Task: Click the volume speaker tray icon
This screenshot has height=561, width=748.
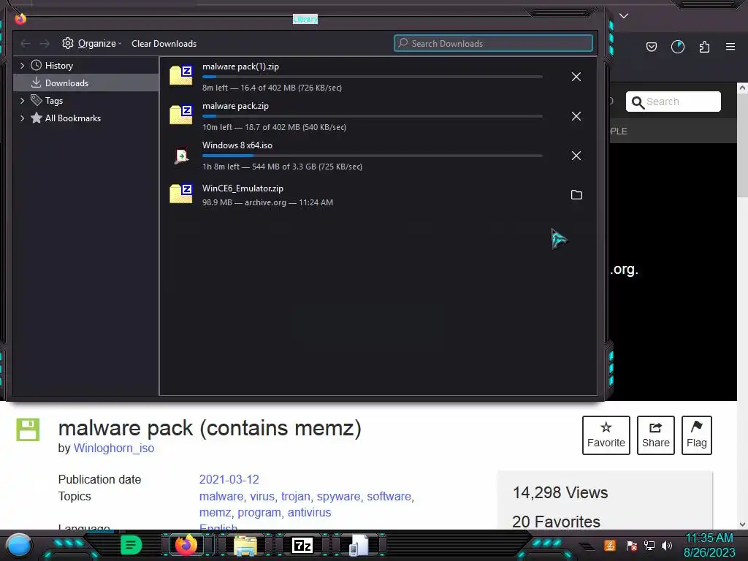Action: pos(666,546)
